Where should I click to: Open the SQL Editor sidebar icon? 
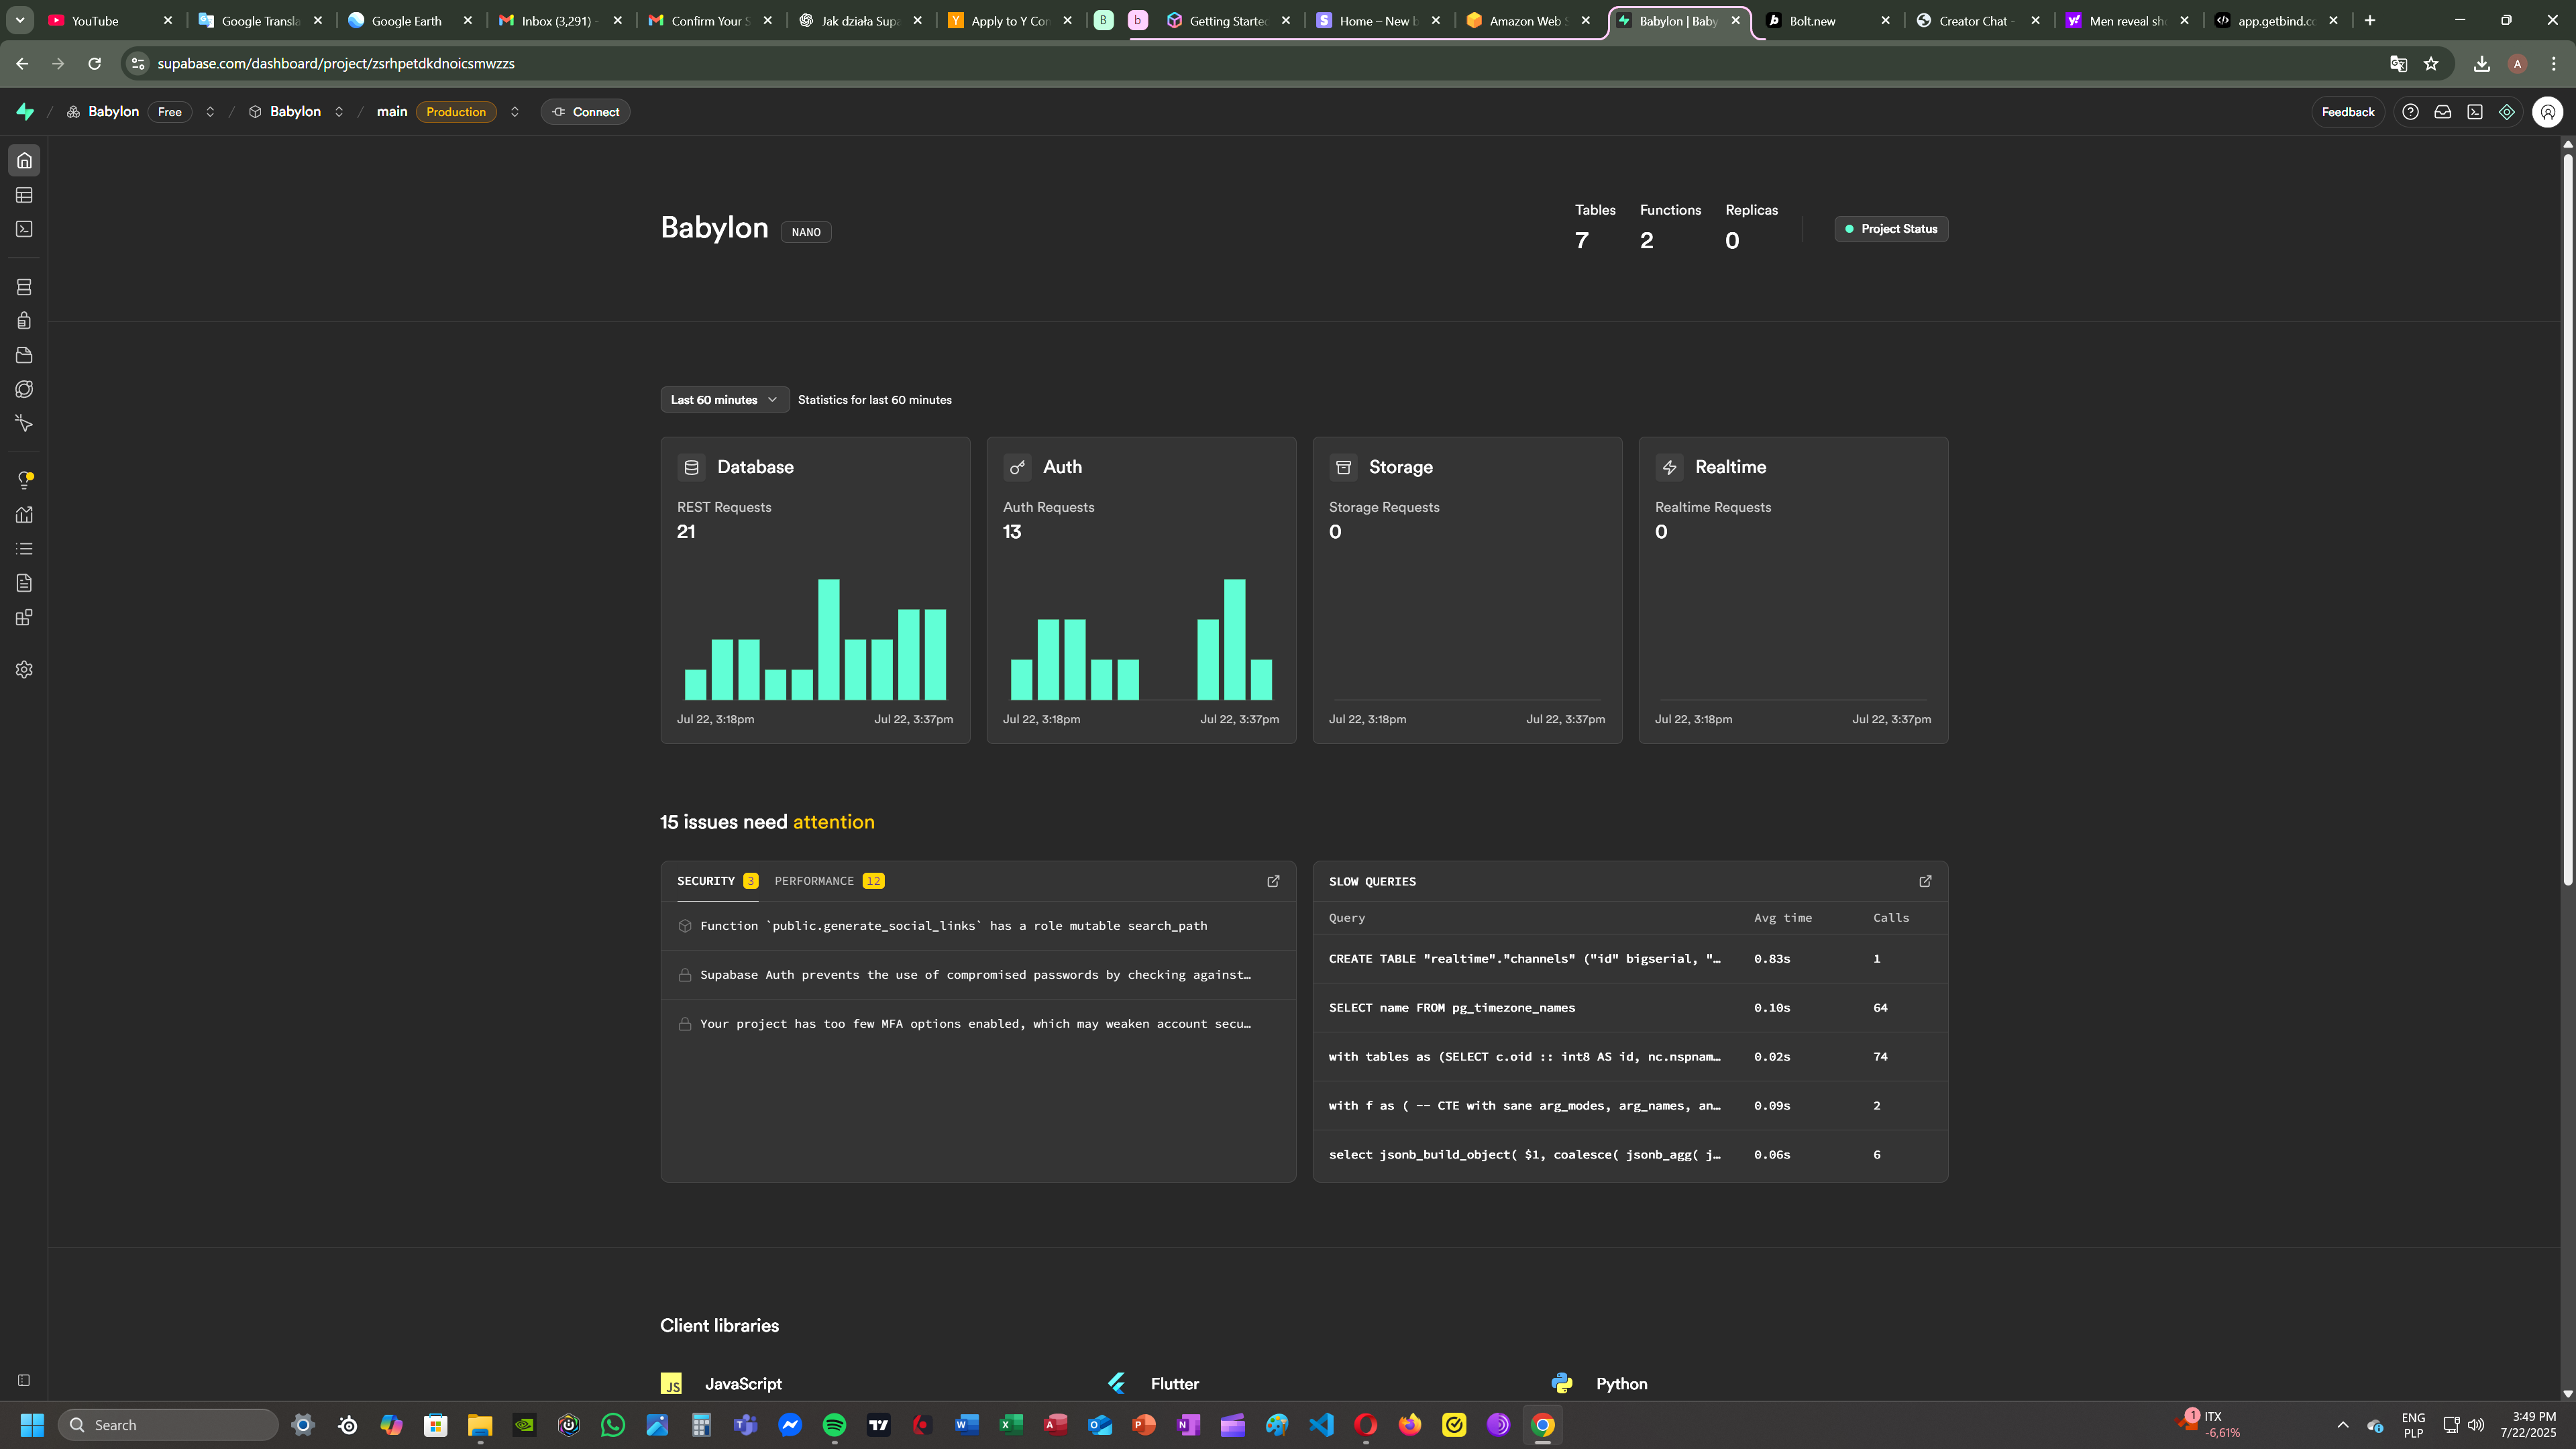pos(24,229)
